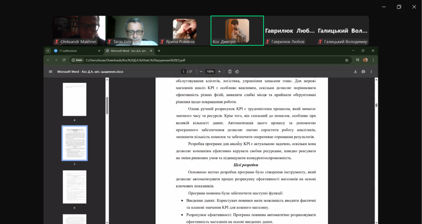This screenshot has height=224, width=422.
Task: Open Chrome's three-dot menu
Action: pyautogui.click(x=373, y=60)
